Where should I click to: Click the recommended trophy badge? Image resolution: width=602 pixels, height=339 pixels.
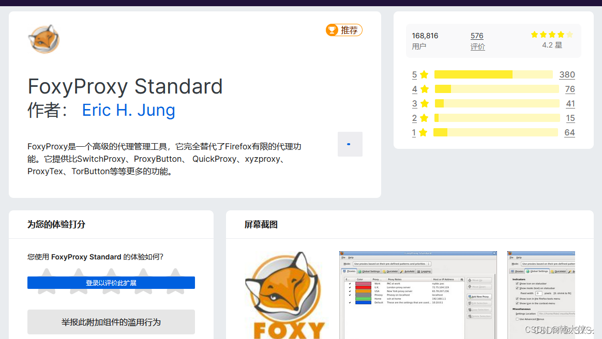click(x=344, y=30)
